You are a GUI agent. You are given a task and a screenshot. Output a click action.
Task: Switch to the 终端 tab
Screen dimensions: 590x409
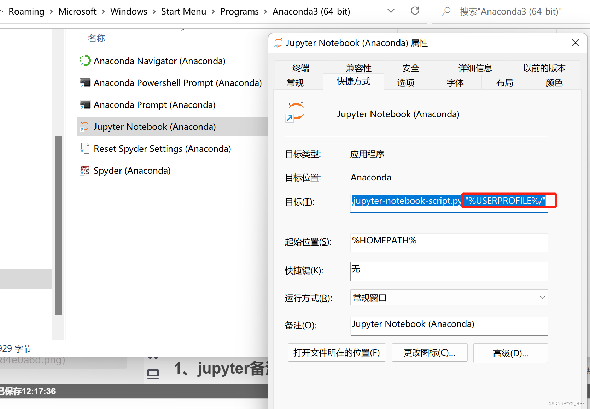coord(301,68)
